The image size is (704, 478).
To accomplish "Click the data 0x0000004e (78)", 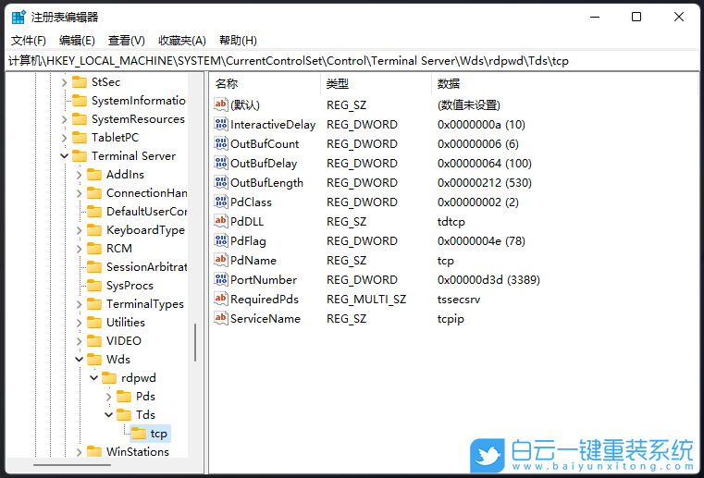I will tap(481, 241).
